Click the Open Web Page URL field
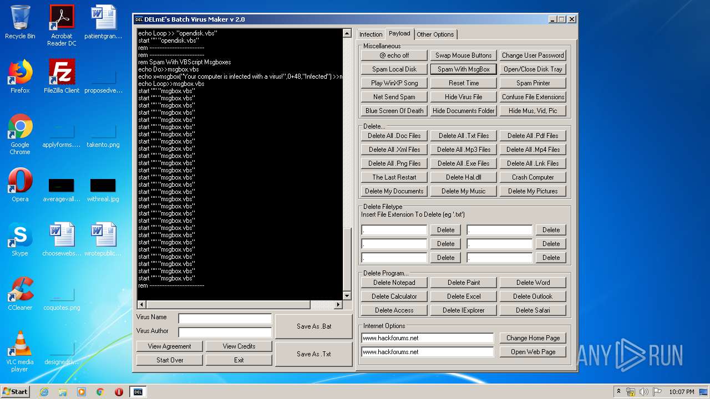The height and width of the screenshot is (399, 710). pyautogui.click(x=427, y=352)
